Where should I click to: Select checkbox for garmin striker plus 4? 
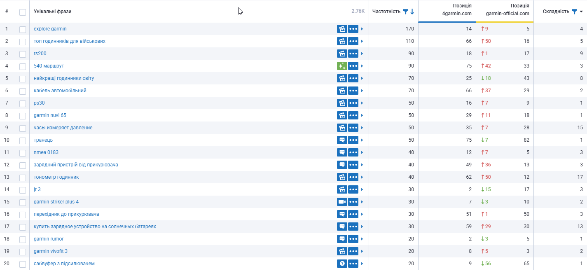point(23,202)
